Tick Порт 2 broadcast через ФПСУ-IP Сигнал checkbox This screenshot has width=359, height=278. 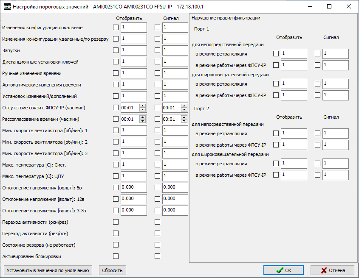[x=318, y=175]
